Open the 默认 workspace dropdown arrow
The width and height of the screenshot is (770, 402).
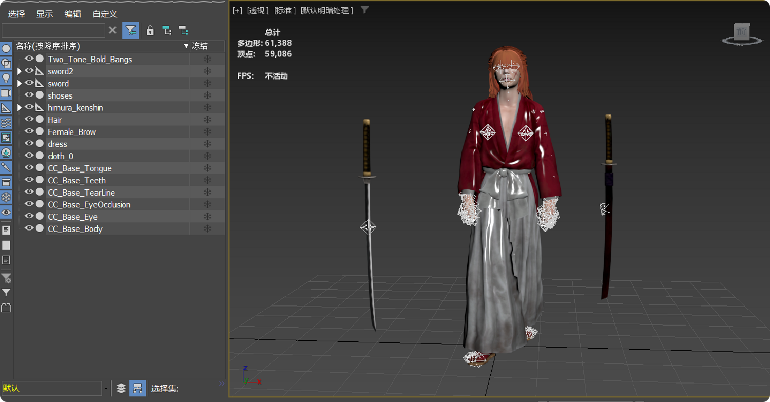coord(106,389)
